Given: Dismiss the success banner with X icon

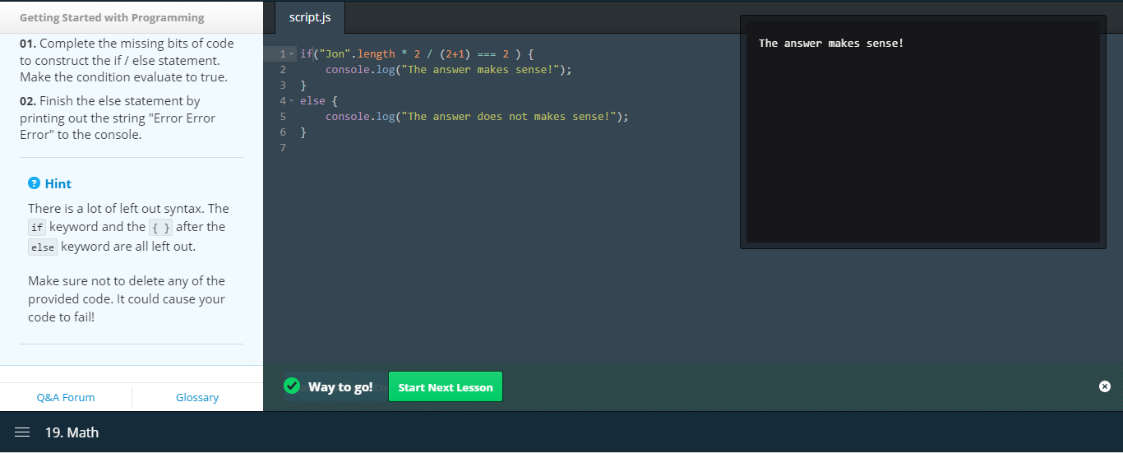Looking at the screenshot, I should click(1105, 386).
